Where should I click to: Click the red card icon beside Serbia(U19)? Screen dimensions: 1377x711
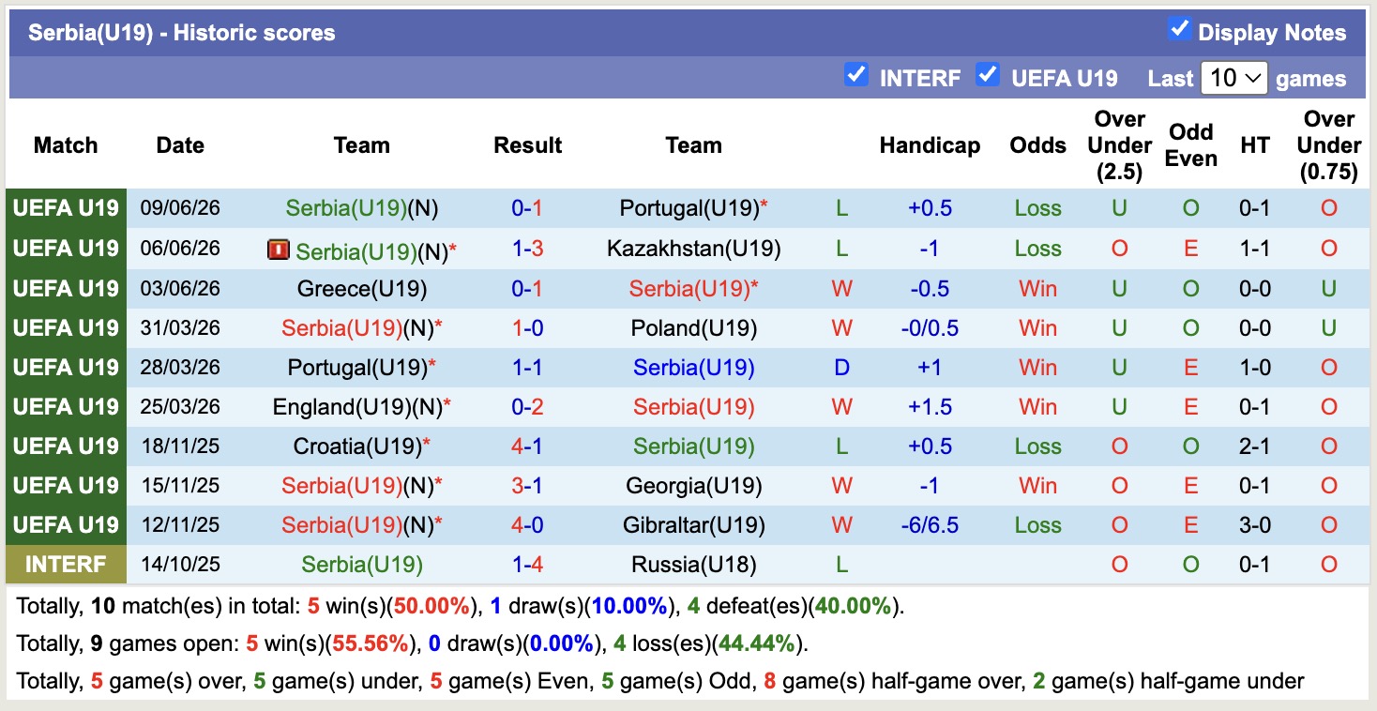click(x=278, y=250)
